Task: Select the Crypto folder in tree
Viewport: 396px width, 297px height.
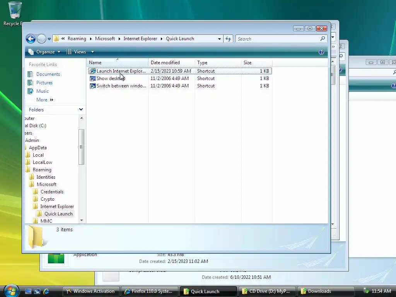Action: [x=47, y=199]
